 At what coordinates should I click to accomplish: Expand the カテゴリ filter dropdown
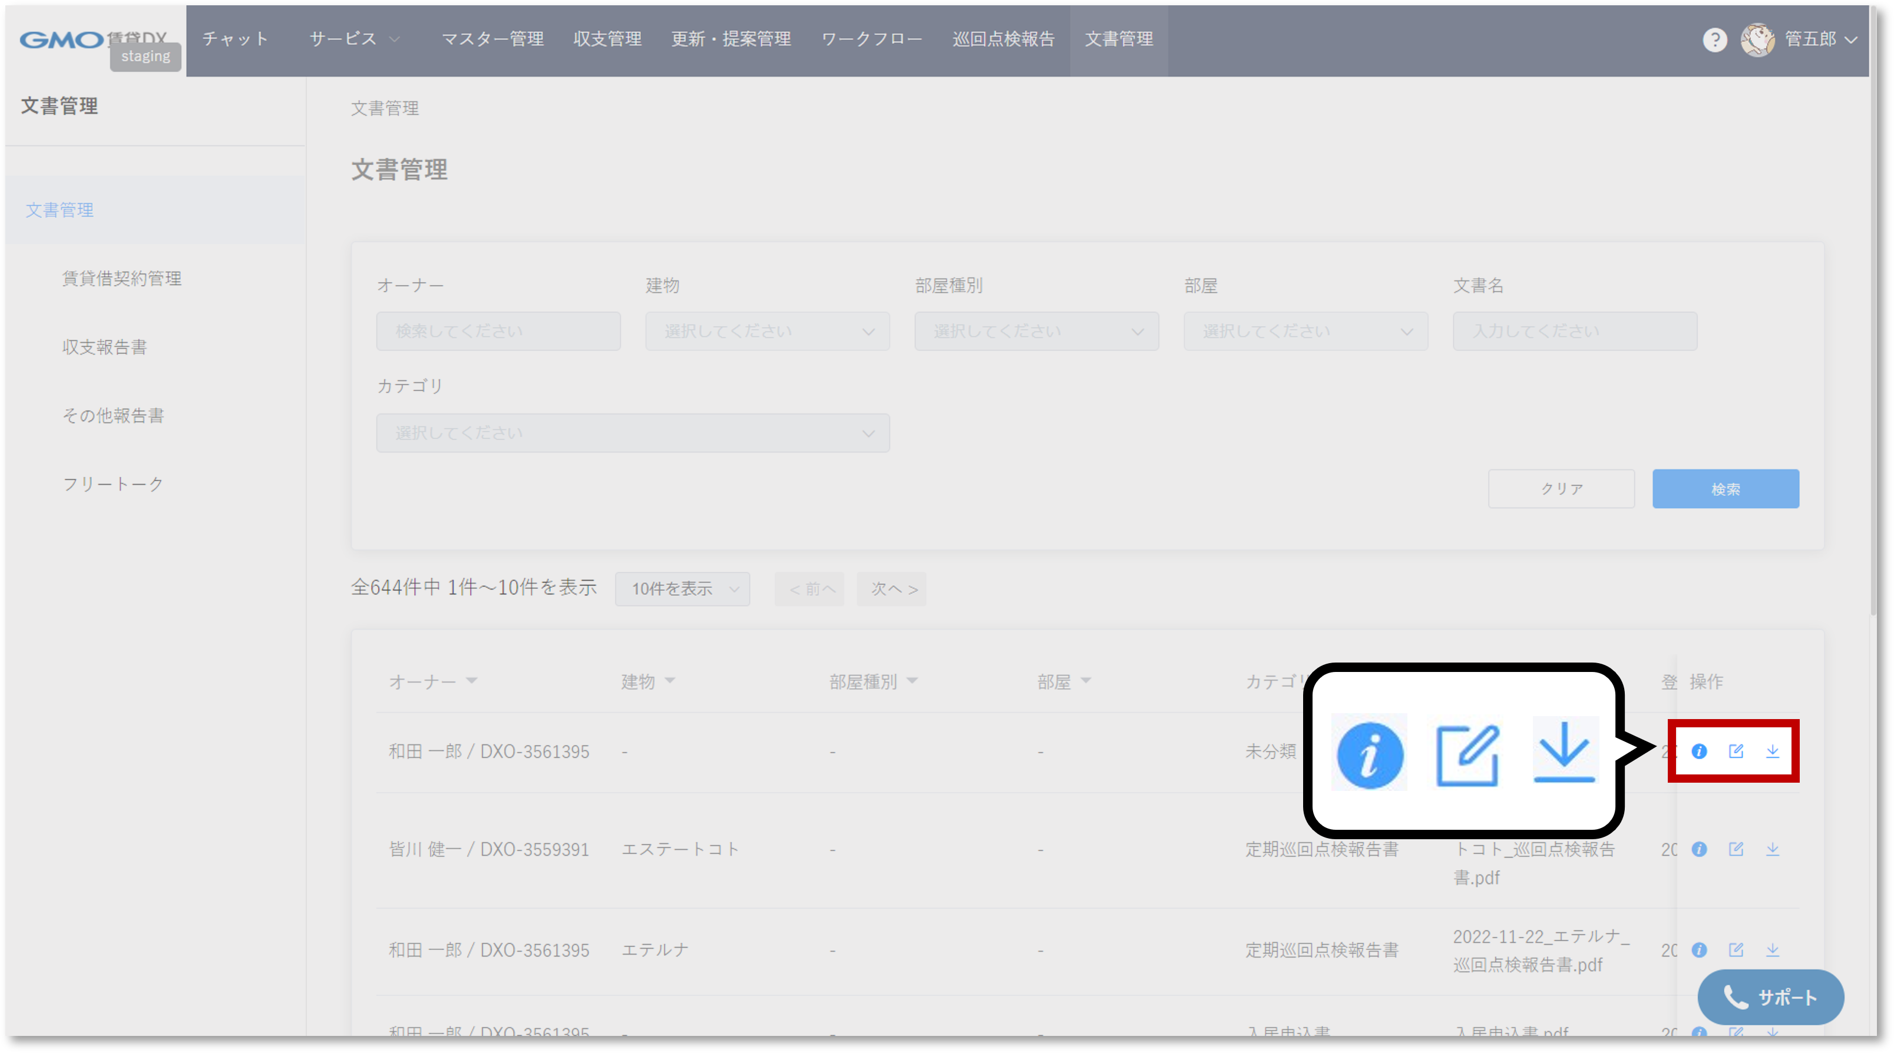pos(632,433)
